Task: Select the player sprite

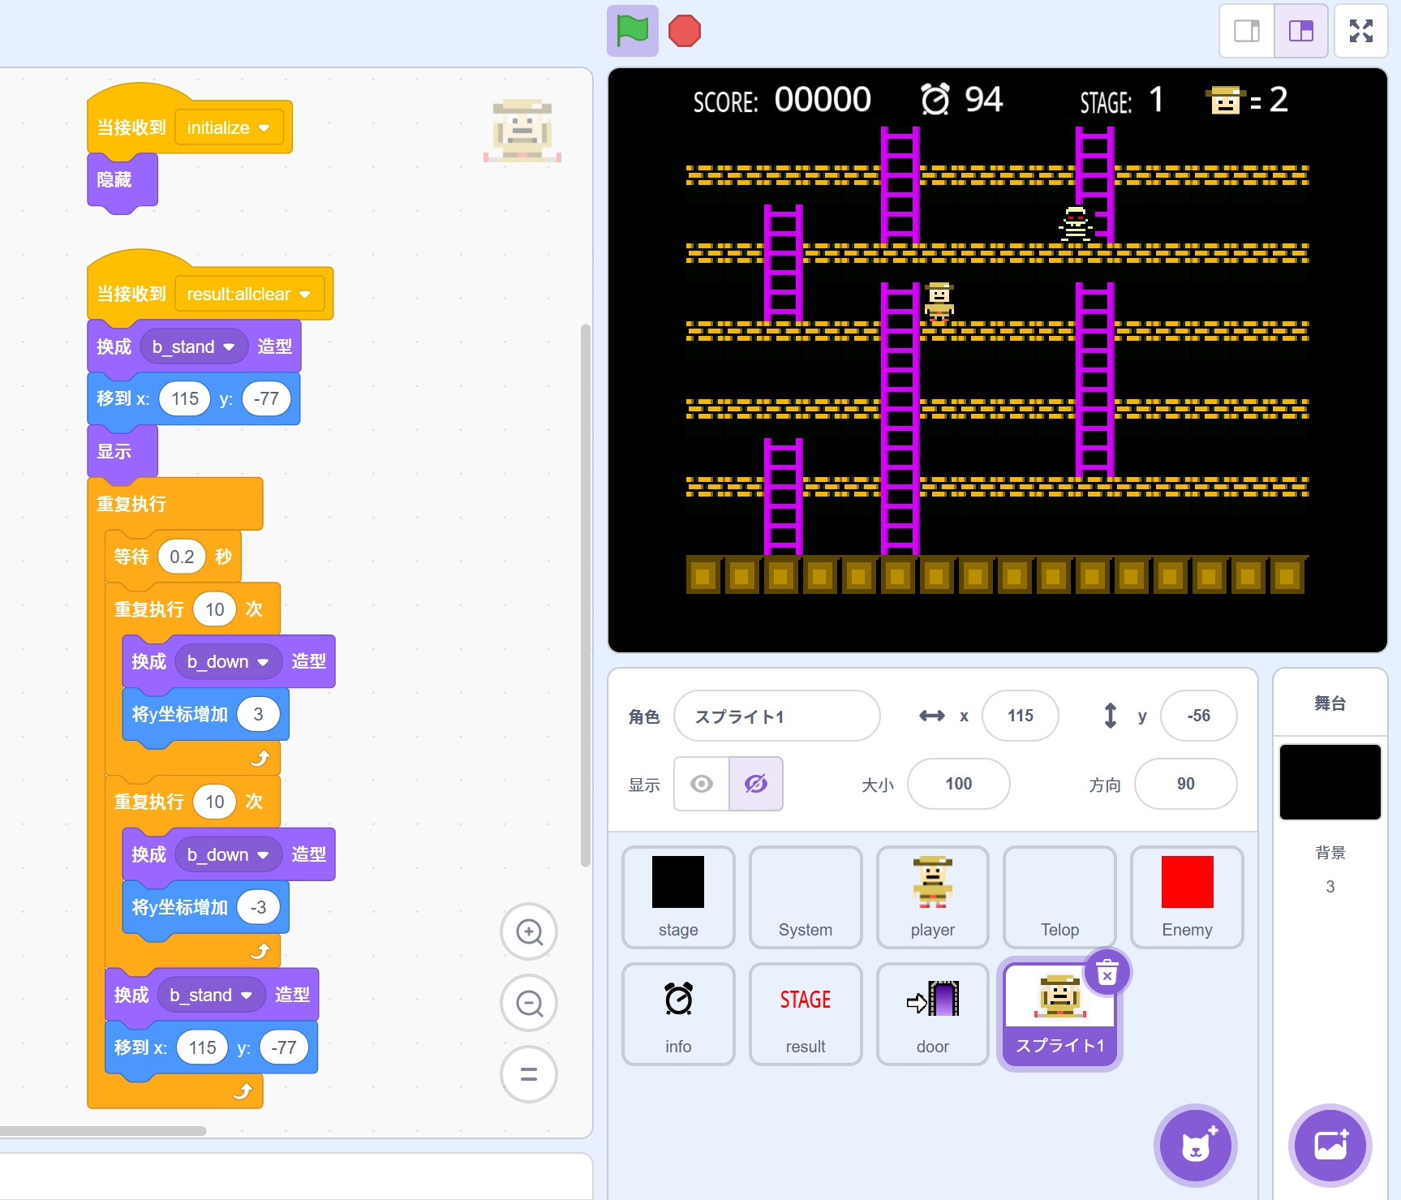Action: (x=932, y=897)
